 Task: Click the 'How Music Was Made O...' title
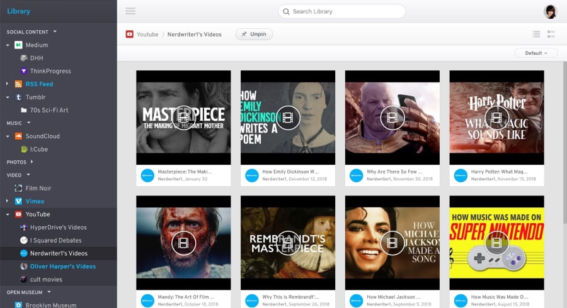point(500,297)
